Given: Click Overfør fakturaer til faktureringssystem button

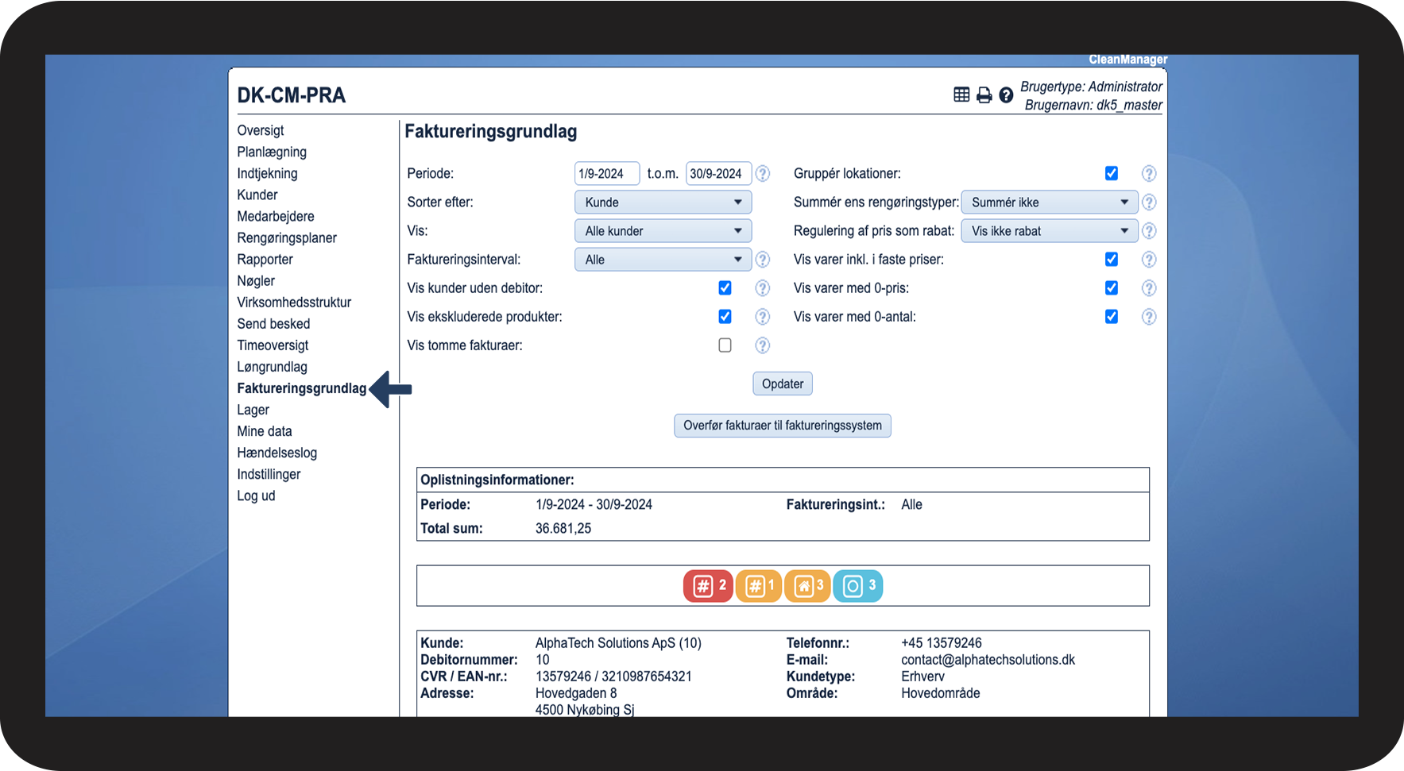Looking at the screenshot, I should point(782,426).
